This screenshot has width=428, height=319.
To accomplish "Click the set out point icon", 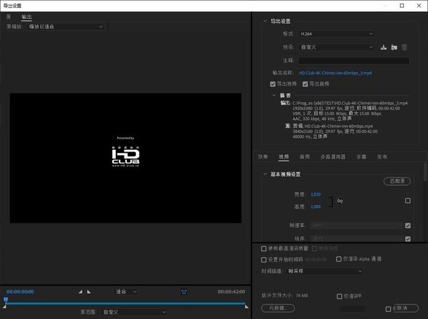I will click(89, 292).
